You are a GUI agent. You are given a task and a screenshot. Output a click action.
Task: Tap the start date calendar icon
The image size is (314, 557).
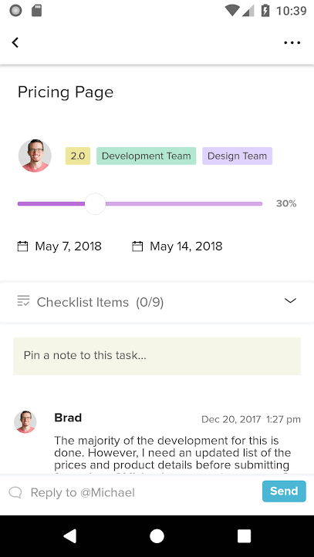(22, 247)
